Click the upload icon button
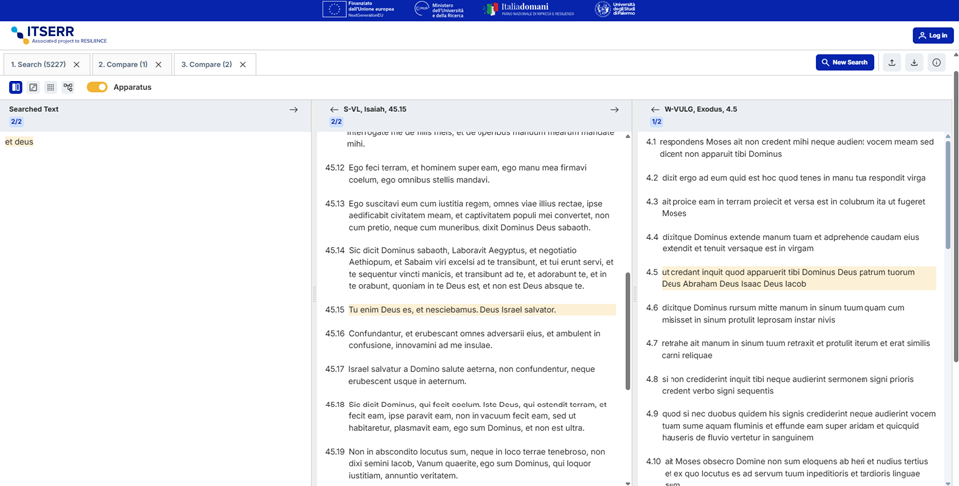Screen dimensions: 959x486 coord(892,63)
